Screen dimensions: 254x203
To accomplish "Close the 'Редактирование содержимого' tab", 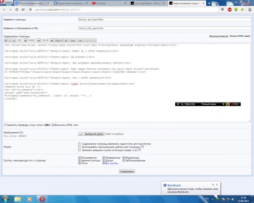I will tap(203, 3).
